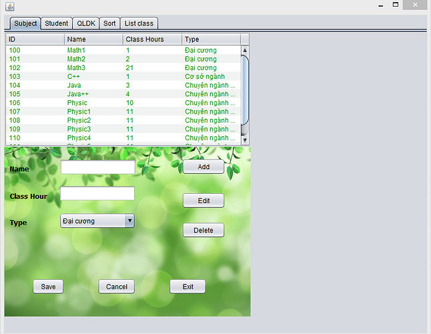
Task: Click inside the Name text field
Action: pos(97,167)
